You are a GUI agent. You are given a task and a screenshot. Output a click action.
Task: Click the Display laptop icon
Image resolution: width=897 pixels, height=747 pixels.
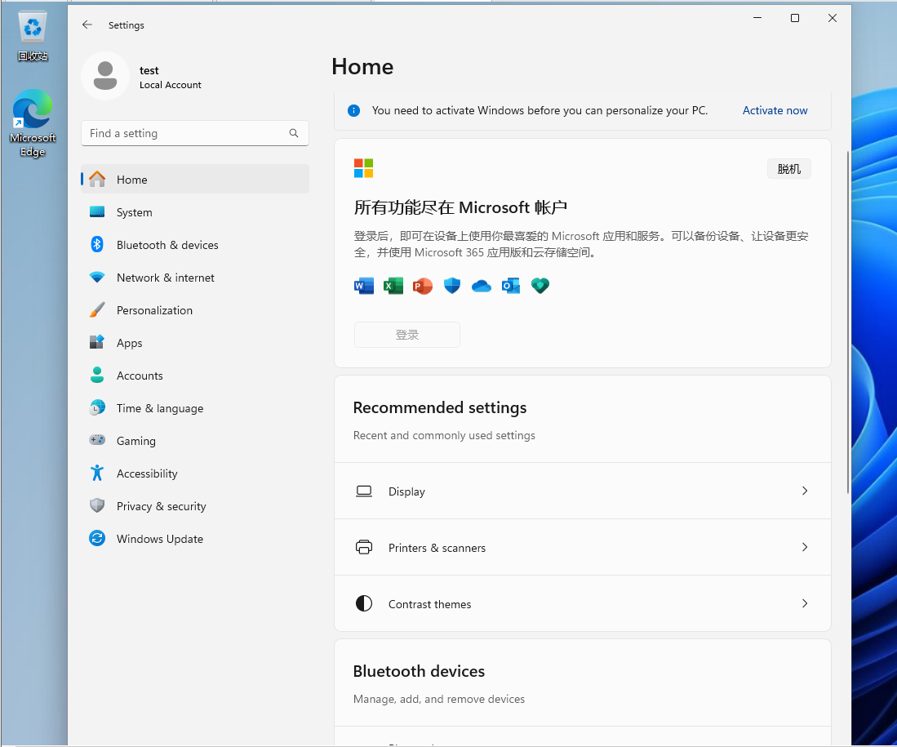[x=364, y=491]
